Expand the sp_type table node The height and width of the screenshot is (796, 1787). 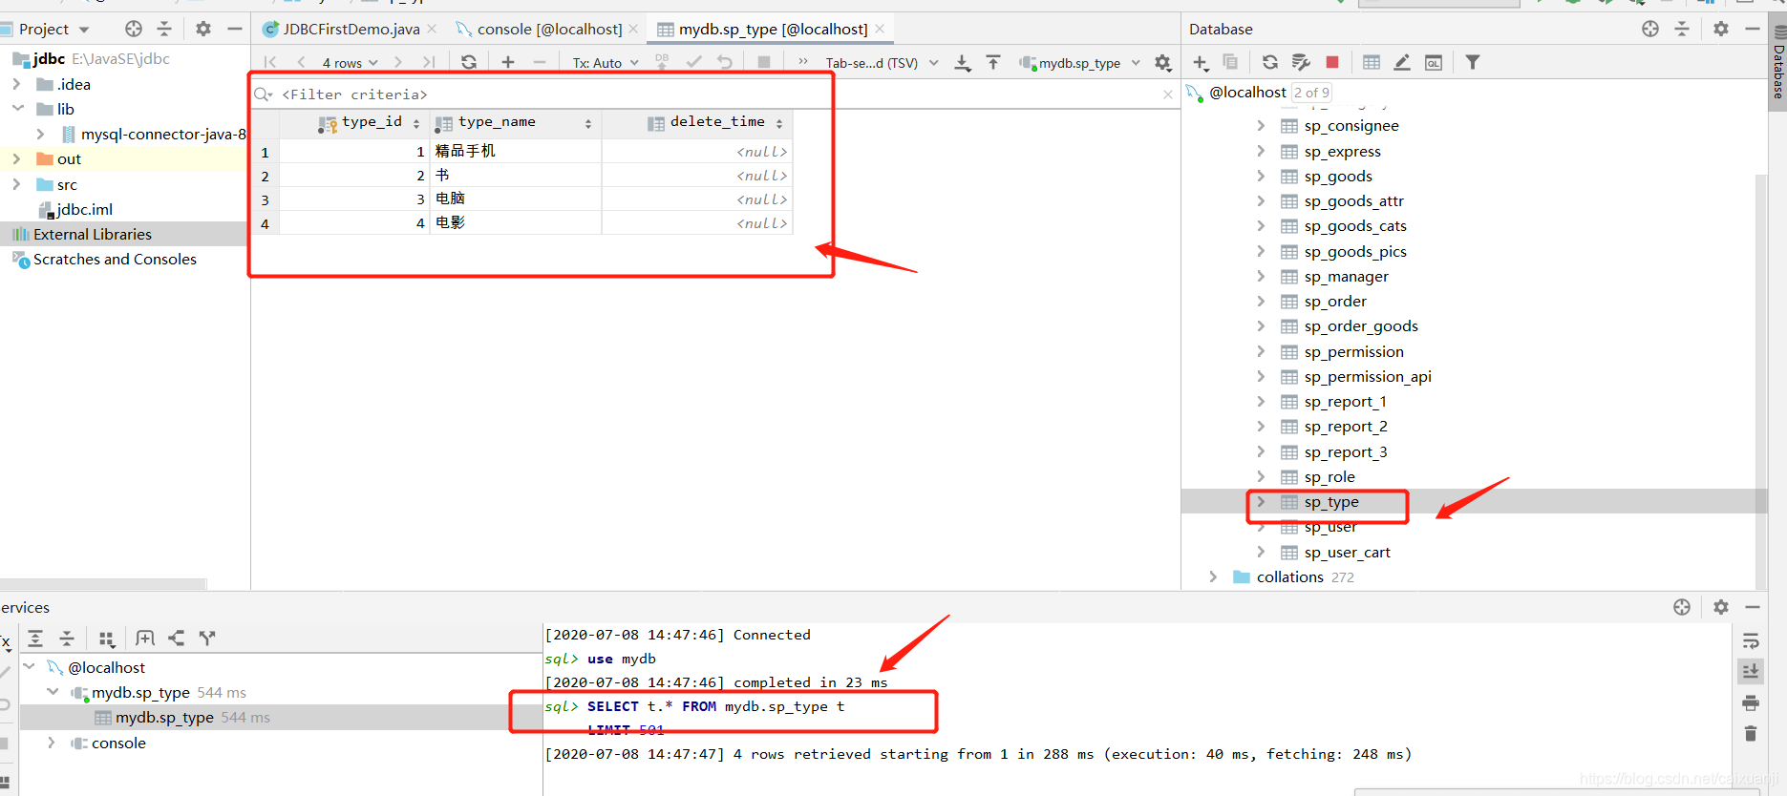point(1261,502)
